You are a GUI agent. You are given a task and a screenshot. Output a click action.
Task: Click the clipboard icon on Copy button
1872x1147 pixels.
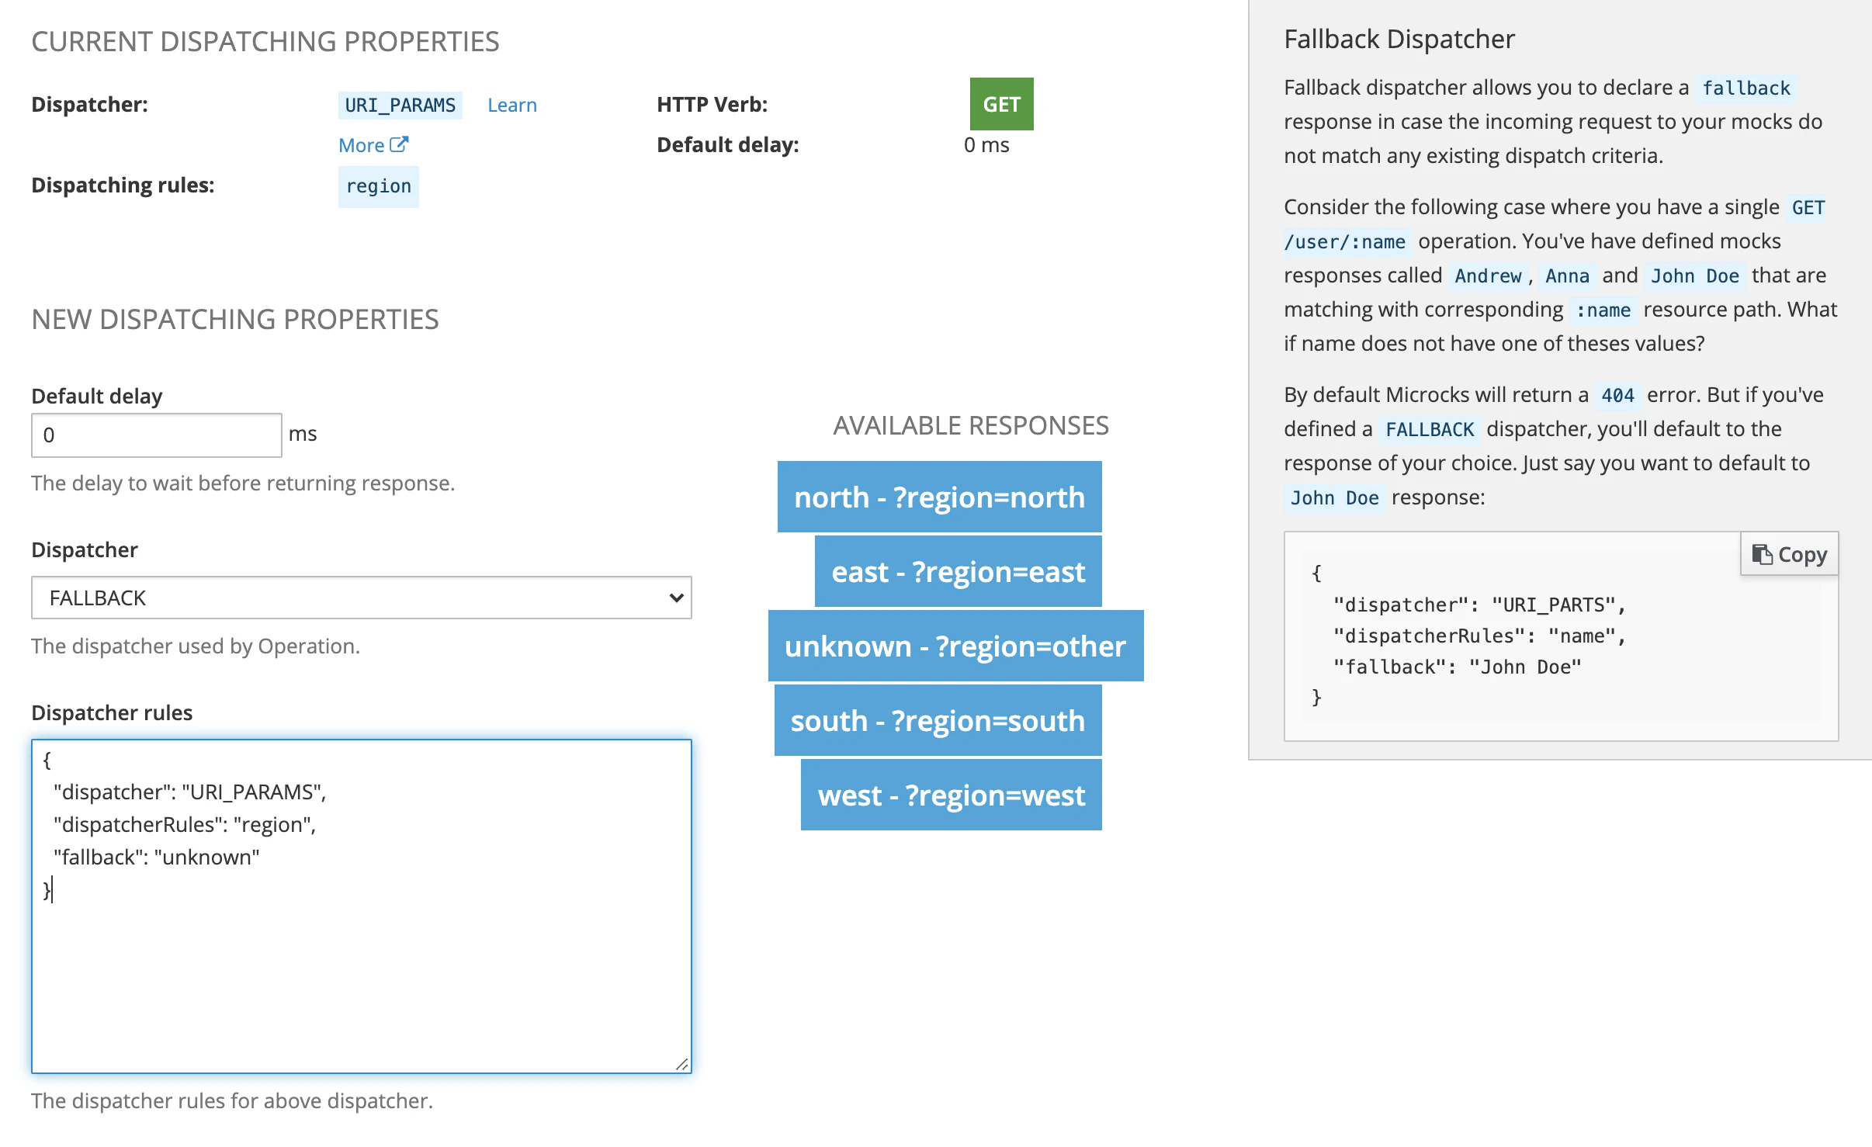(x=1762, y=554)
